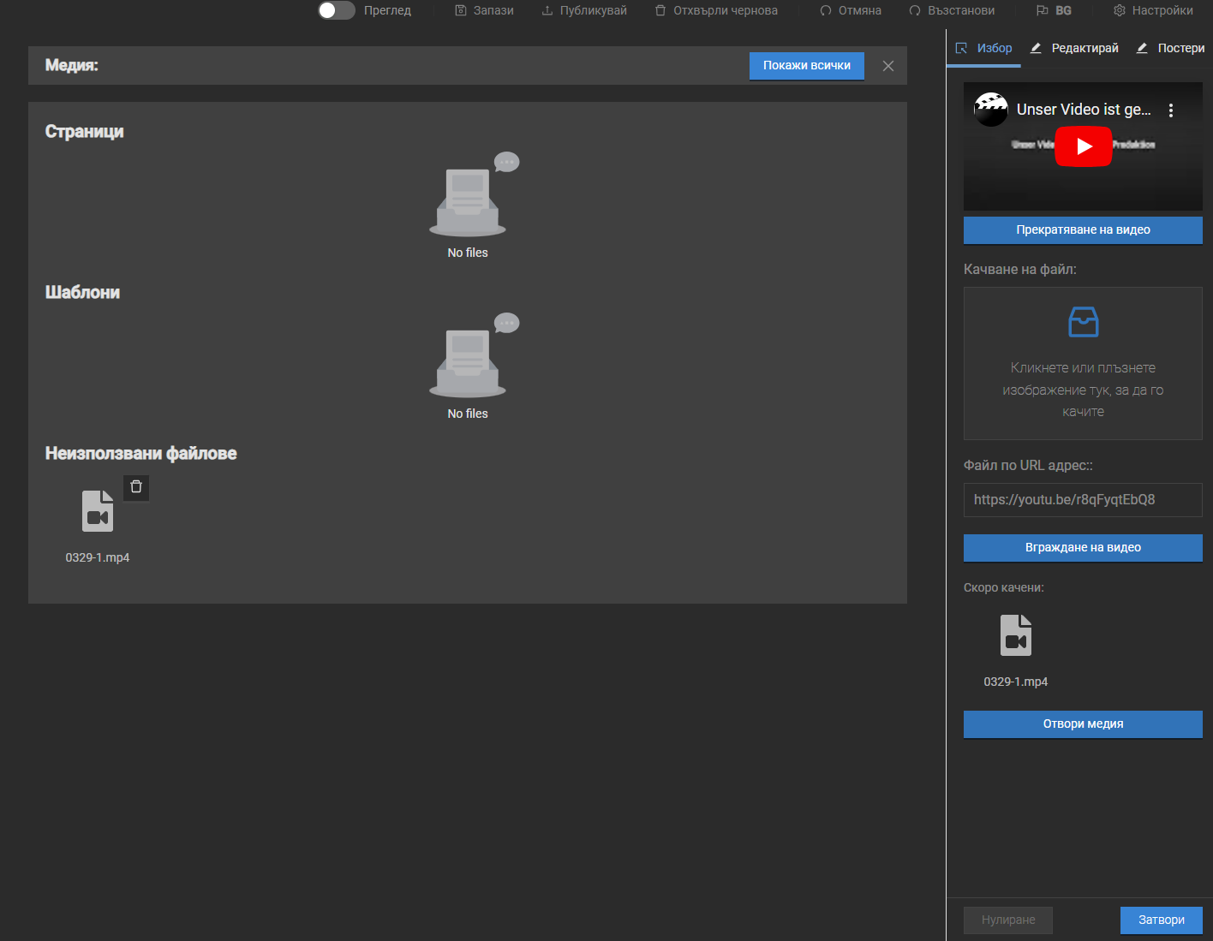Click the Отмяна undo icon
1213x941 pixels.
pos(826,10)
